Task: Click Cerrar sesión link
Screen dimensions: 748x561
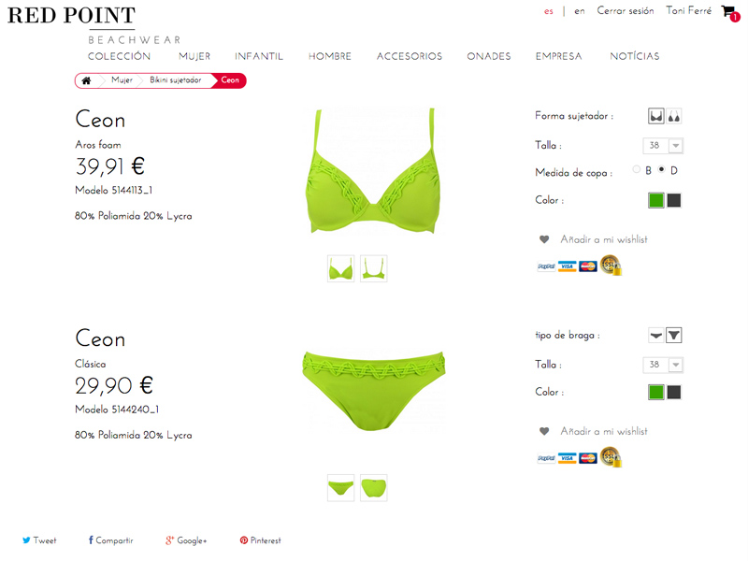Action: tap(626, 11)
